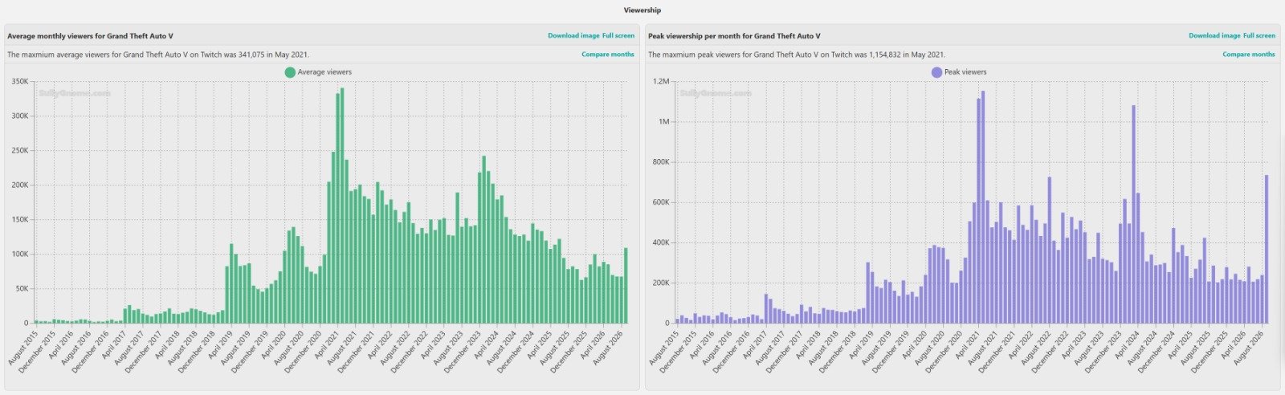Viewport: 1285px width, 395px height.
Task: Toggle the purple Peak viewers legend circle
Action: coord(936,72)
